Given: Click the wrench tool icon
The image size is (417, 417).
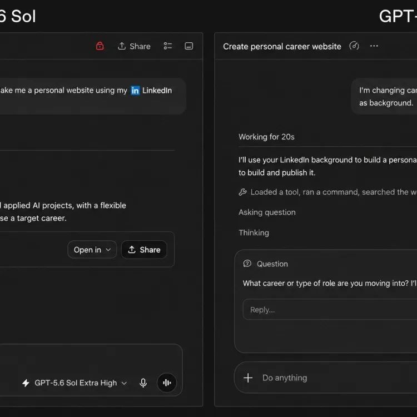Looking at the screenshot, I should (242, 192).
